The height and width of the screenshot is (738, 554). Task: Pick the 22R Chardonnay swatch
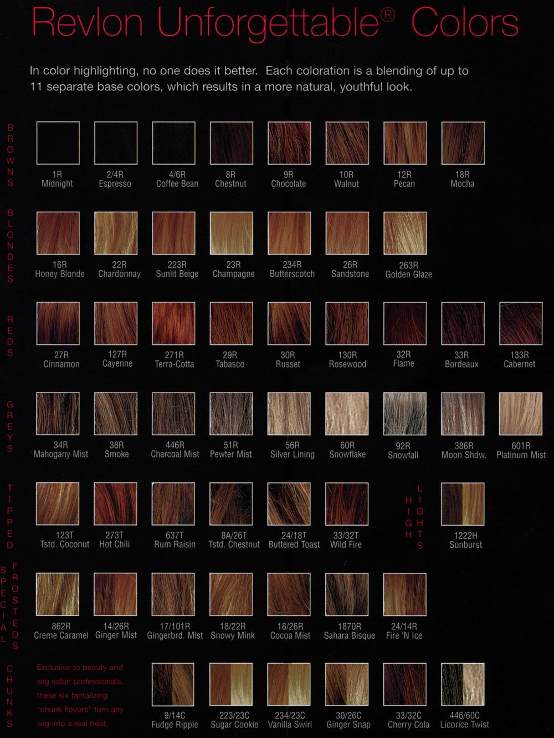coord(116,233)
